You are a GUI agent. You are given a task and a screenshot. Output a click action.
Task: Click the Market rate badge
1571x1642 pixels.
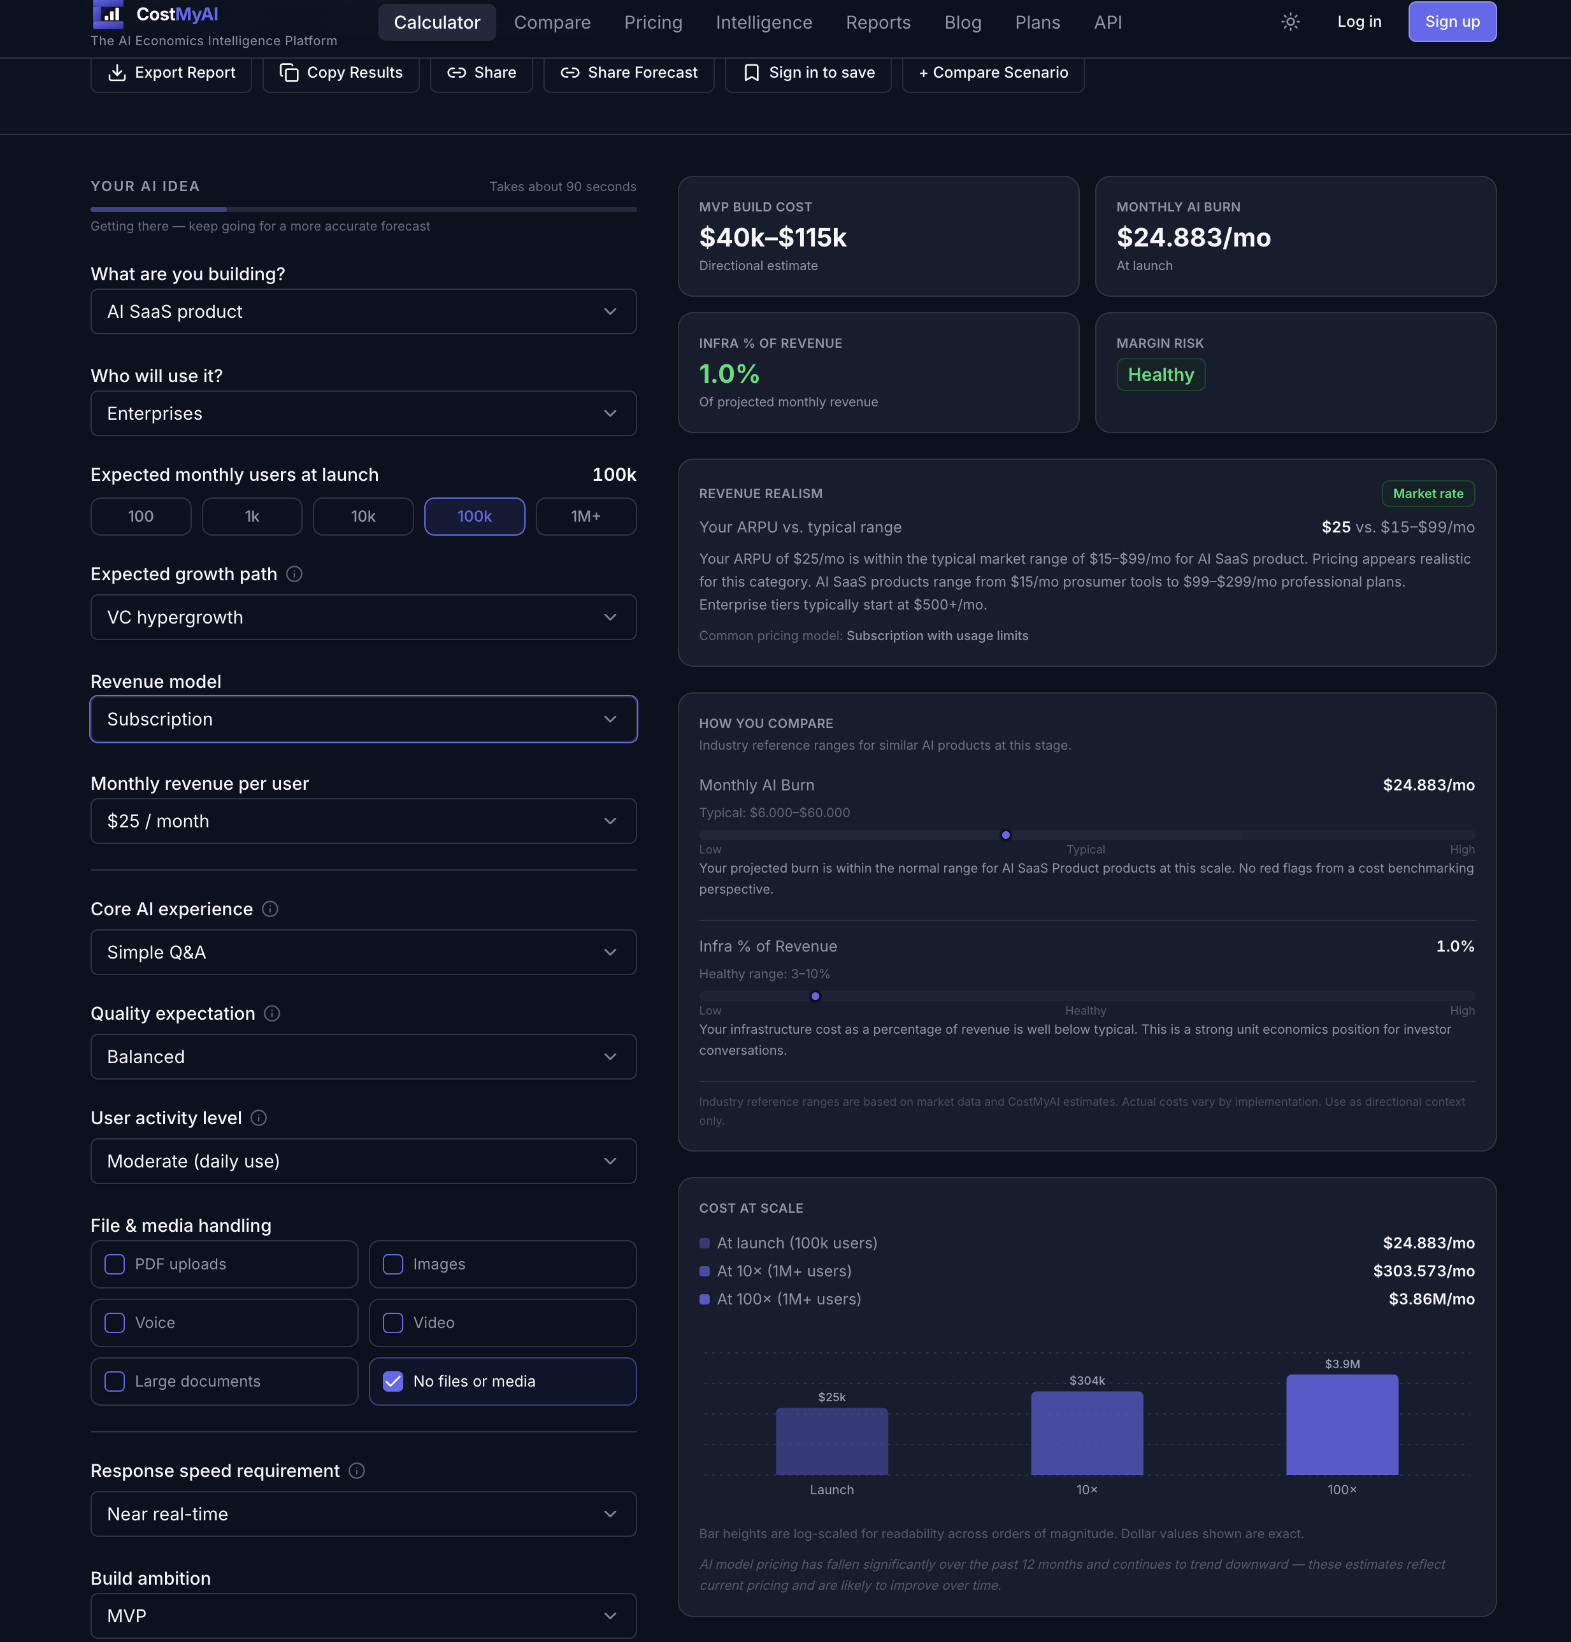(x=1428, y=494)
